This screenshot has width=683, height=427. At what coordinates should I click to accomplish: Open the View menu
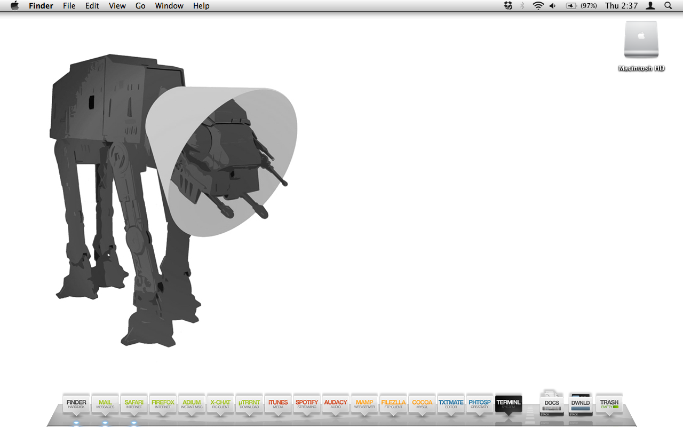pos(117,6)
